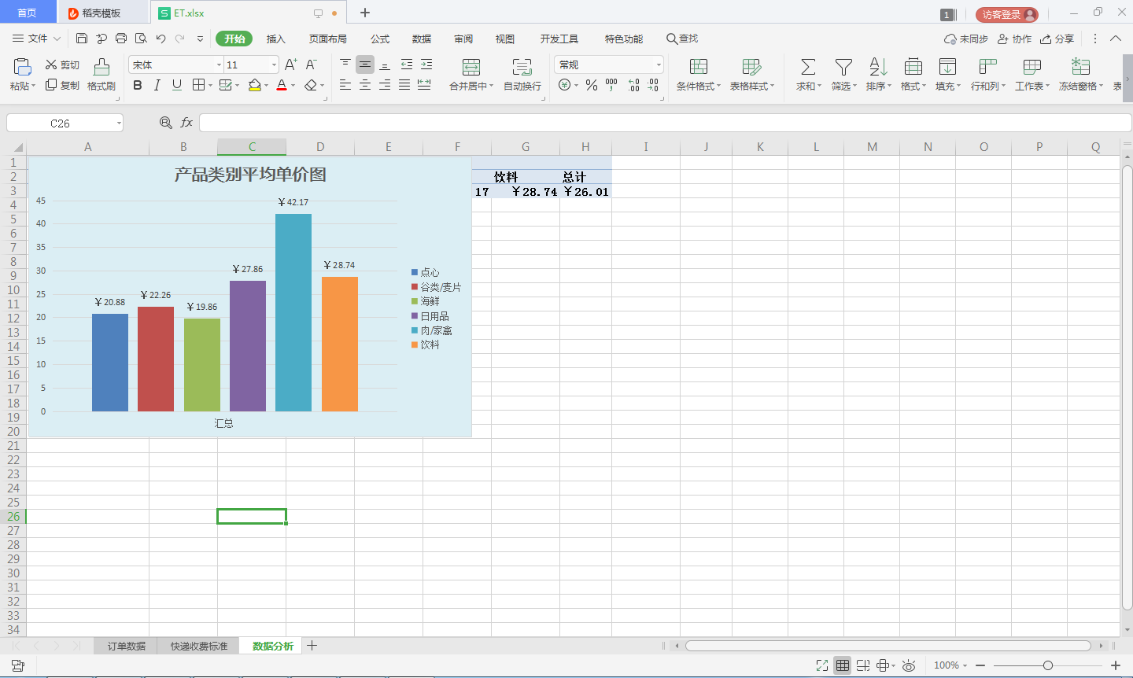Viewport: 1133px width, 678px height.
Task: Select the chart title 产品类别平均单价图
Action: tap(250, 175)
